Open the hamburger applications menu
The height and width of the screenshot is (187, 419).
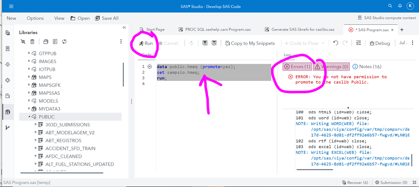(11, 6)
